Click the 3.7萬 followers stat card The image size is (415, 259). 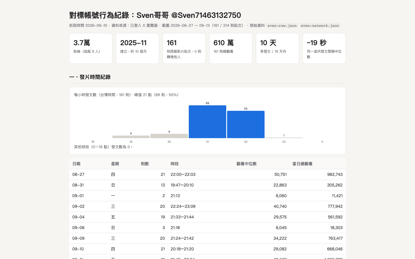click(91, 48)
